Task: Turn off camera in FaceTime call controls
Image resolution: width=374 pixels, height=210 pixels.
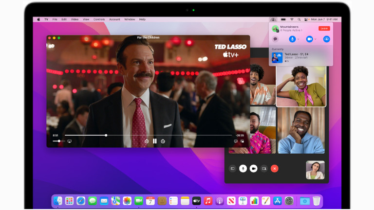Action: coord(254,169)
